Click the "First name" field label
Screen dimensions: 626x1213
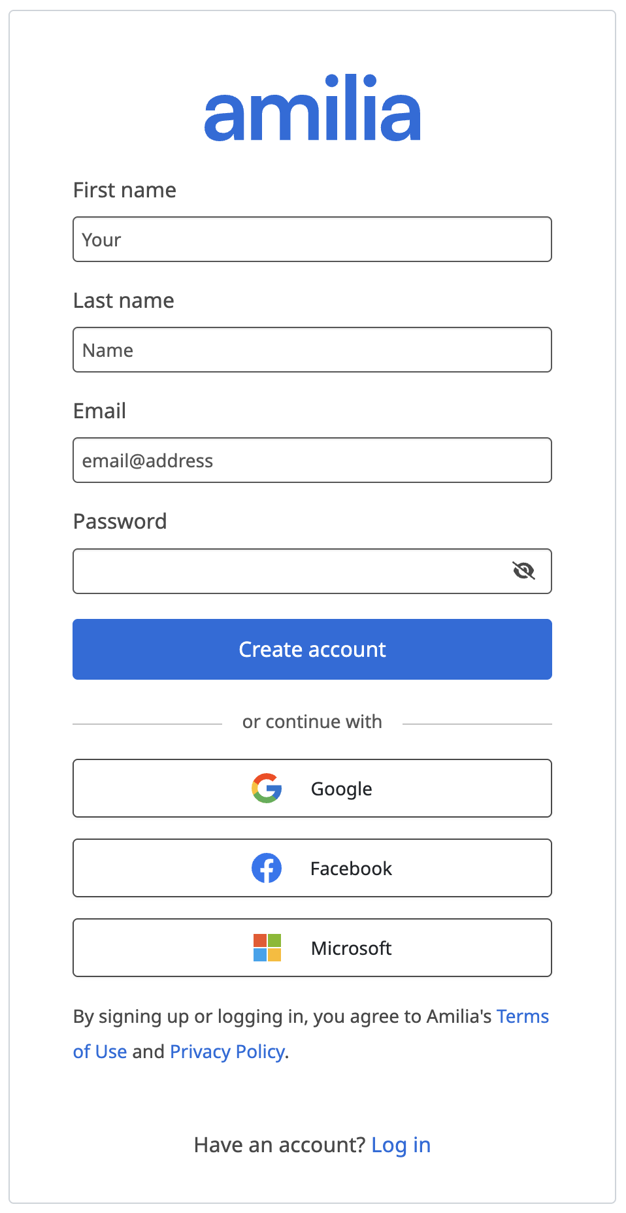pyautogui.click(x=125, y=190)
